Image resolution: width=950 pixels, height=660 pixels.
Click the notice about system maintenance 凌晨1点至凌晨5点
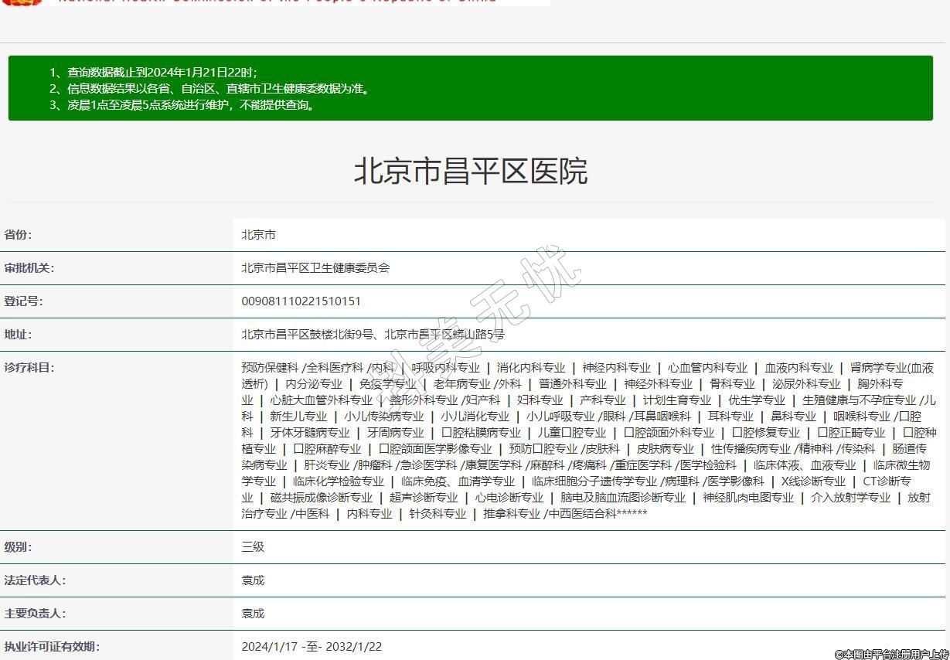[183, 105]
